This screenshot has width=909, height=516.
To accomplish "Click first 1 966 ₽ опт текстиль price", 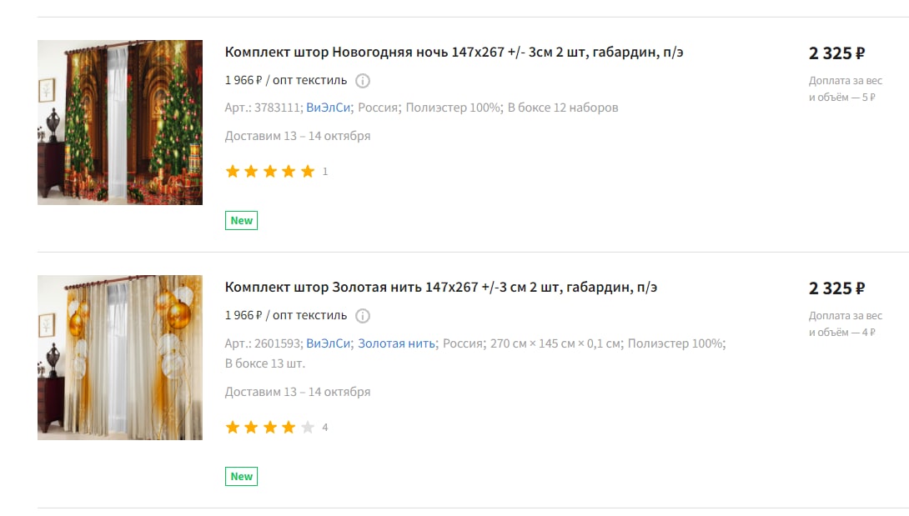I will click(x=286, y=81).
